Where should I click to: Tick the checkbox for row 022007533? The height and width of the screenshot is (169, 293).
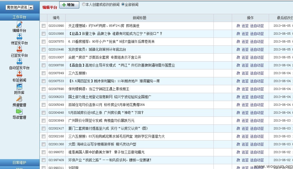coord(43,81)
